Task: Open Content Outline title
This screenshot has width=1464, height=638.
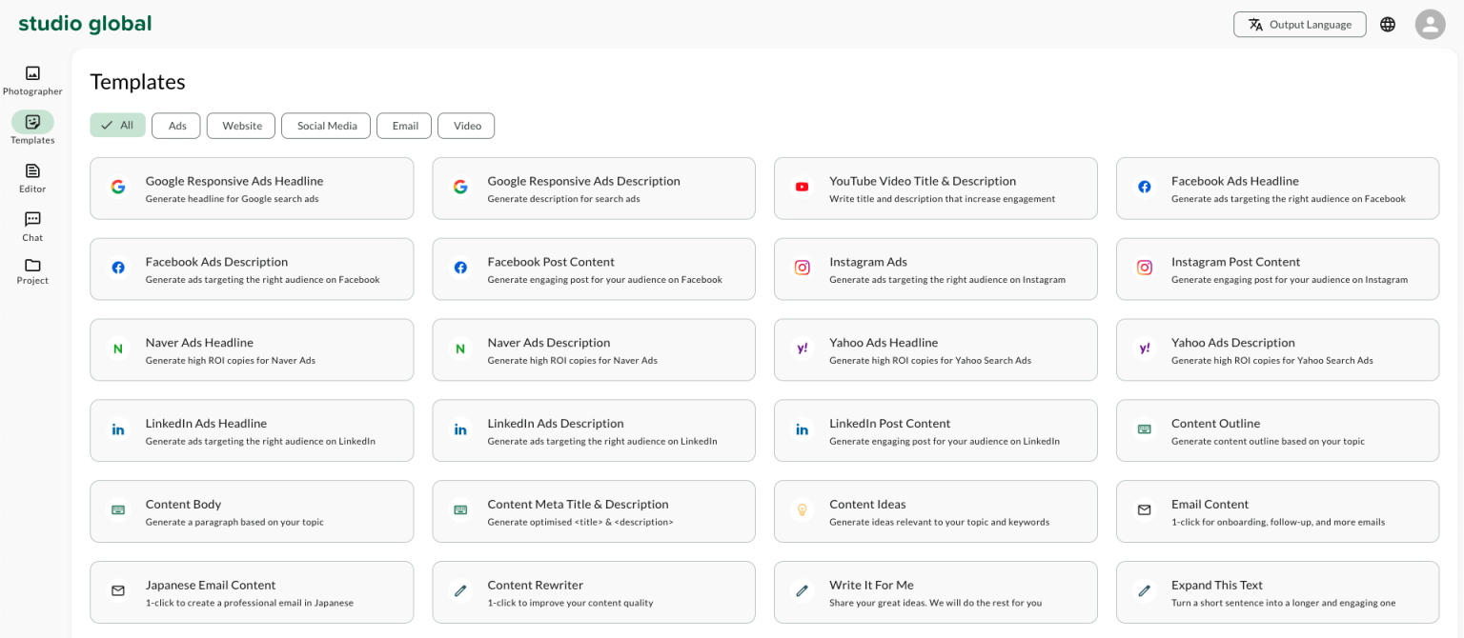Action: tap(1216, 424)
